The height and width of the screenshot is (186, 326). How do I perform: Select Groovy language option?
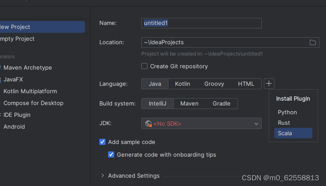click(x=214, y=84)
